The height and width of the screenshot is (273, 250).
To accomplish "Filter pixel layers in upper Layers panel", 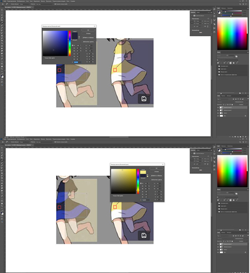I will (x=234, y=99).
